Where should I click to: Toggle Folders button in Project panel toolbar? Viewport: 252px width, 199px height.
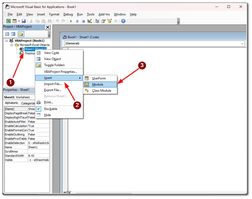(21, 34)
